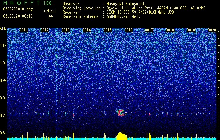Click the 0919 time marker
220x140 pixels.
tap(191, 30)
